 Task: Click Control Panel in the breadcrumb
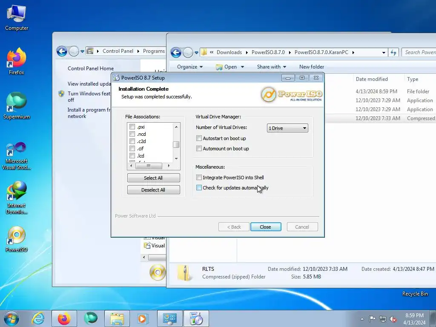point(118,51)
